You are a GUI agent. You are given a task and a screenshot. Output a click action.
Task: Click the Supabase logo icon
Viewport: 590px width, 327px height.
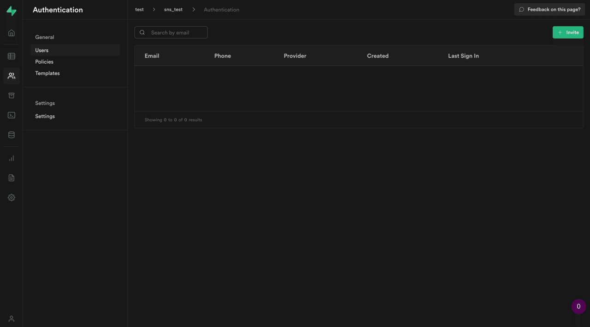coord(12,12)
